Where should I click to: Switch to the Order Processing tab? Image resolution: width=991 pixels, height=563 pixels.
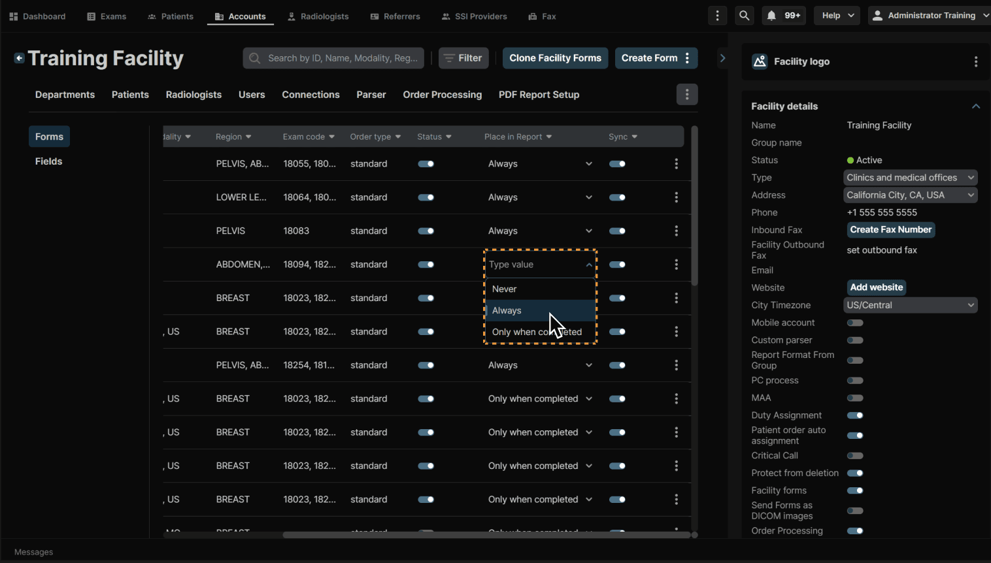[x=442, y=95]
